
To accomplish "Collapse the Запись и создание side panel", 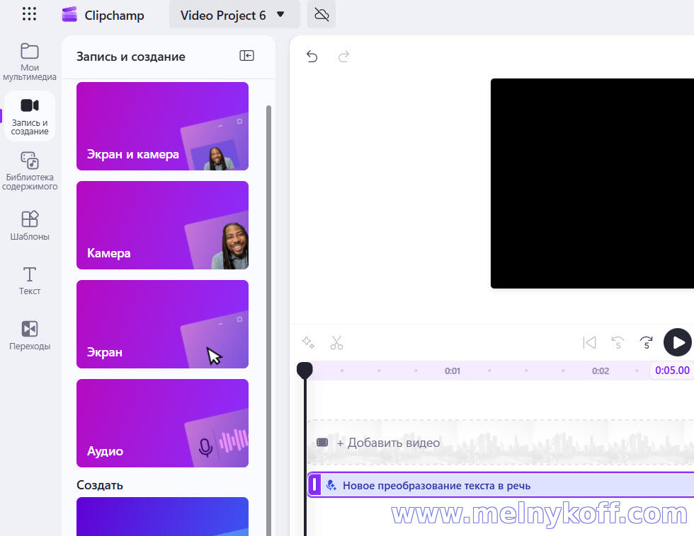I will pos(246,56).
